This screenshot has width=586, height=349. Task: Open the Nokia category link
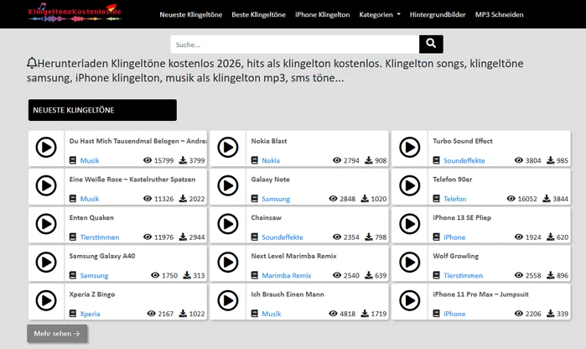tap(271, 160)
